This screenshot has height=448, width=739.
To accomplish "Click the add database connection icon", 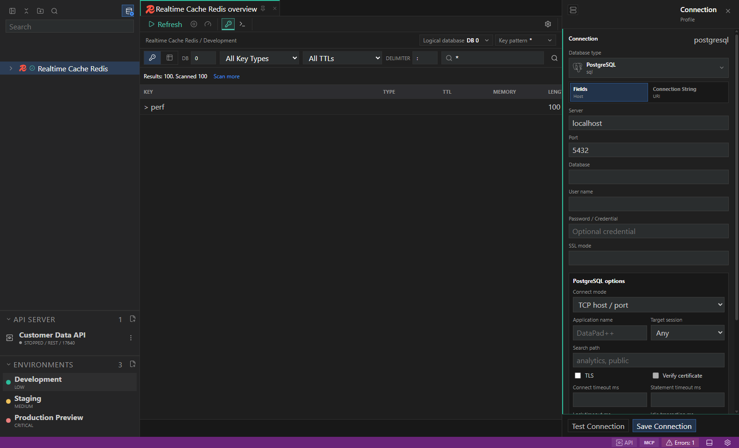I will pos(128,11).
